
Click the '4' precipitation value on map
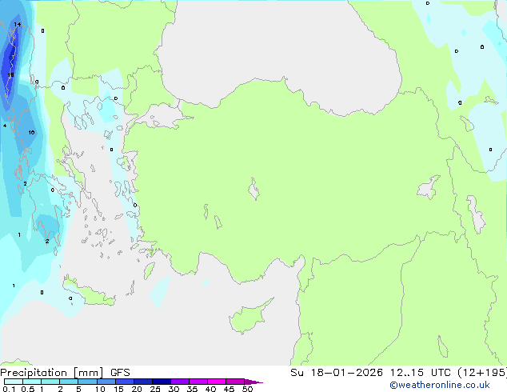click(x=5, y=126)
